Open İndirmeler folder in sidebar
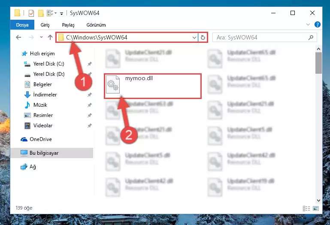330x225 pixels. click(45, 95)
